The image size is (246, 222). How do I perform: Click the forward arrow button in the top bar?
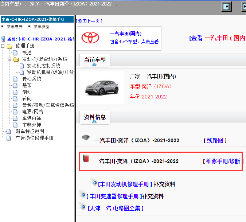226,7
